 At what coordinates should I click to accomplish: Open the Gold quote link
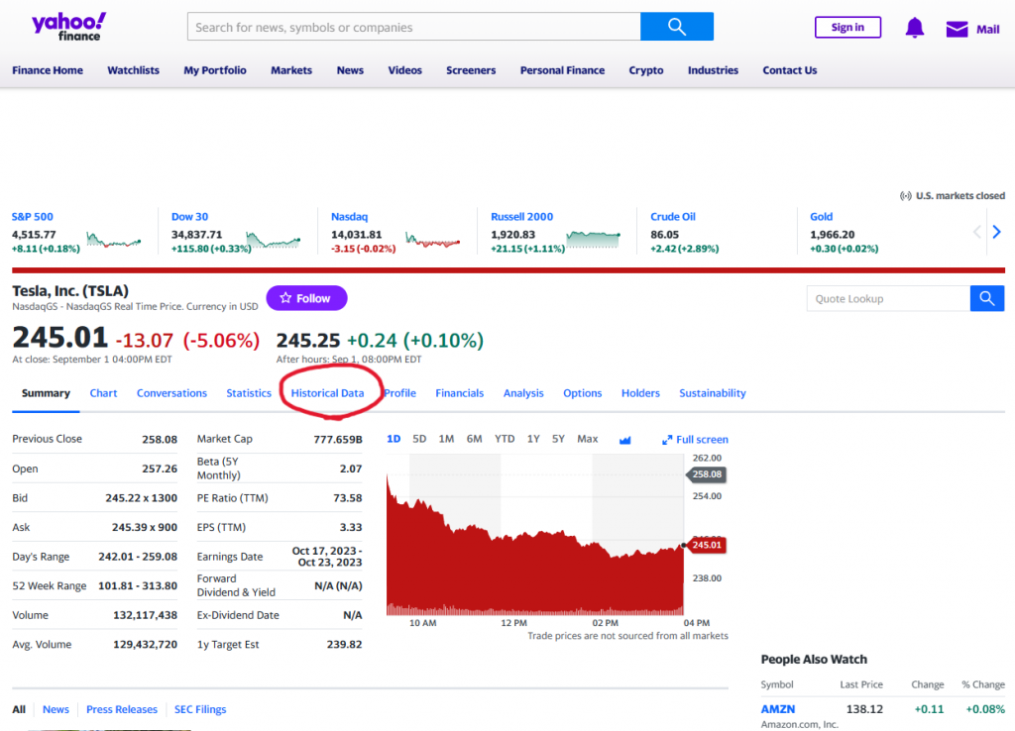click(821, 217)
